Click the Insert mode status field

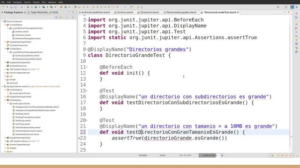163,155
